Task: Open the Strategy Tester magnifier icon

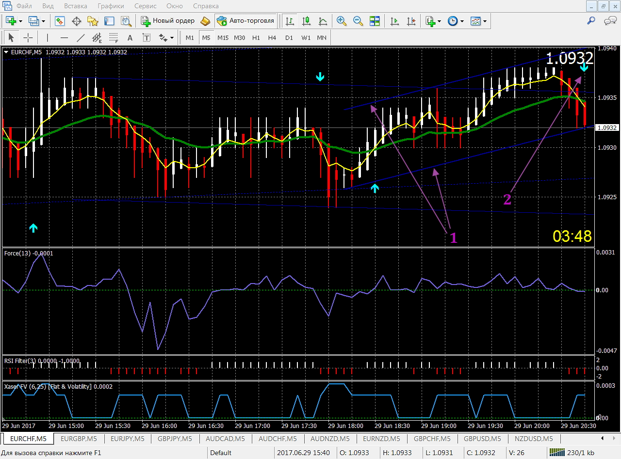Action: 126,21
